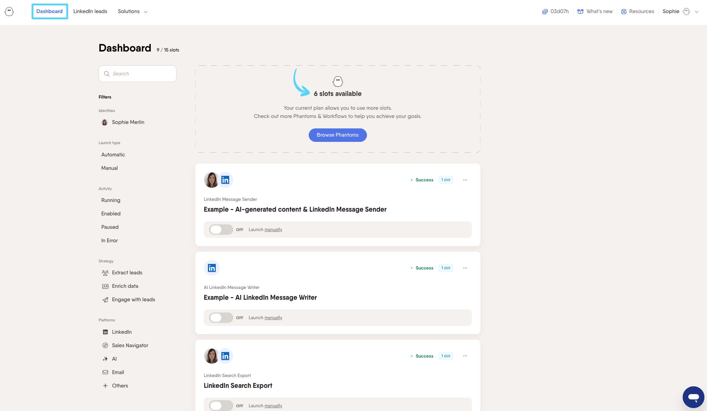Image resolution: width=707 pixels, height=411 pixels.
Task: Click the Browse Phantoms button
Action: (337, 135)
